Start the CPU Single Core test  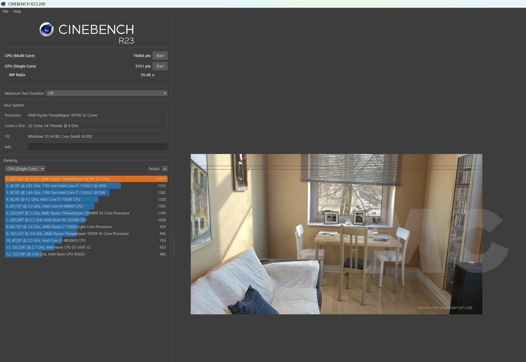pyautogui.click(x=160, y=66)
